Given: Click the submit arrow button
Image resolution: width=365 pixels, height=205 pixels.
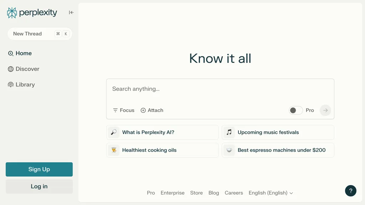Looking at the screenshot, I should coord(325,110).
